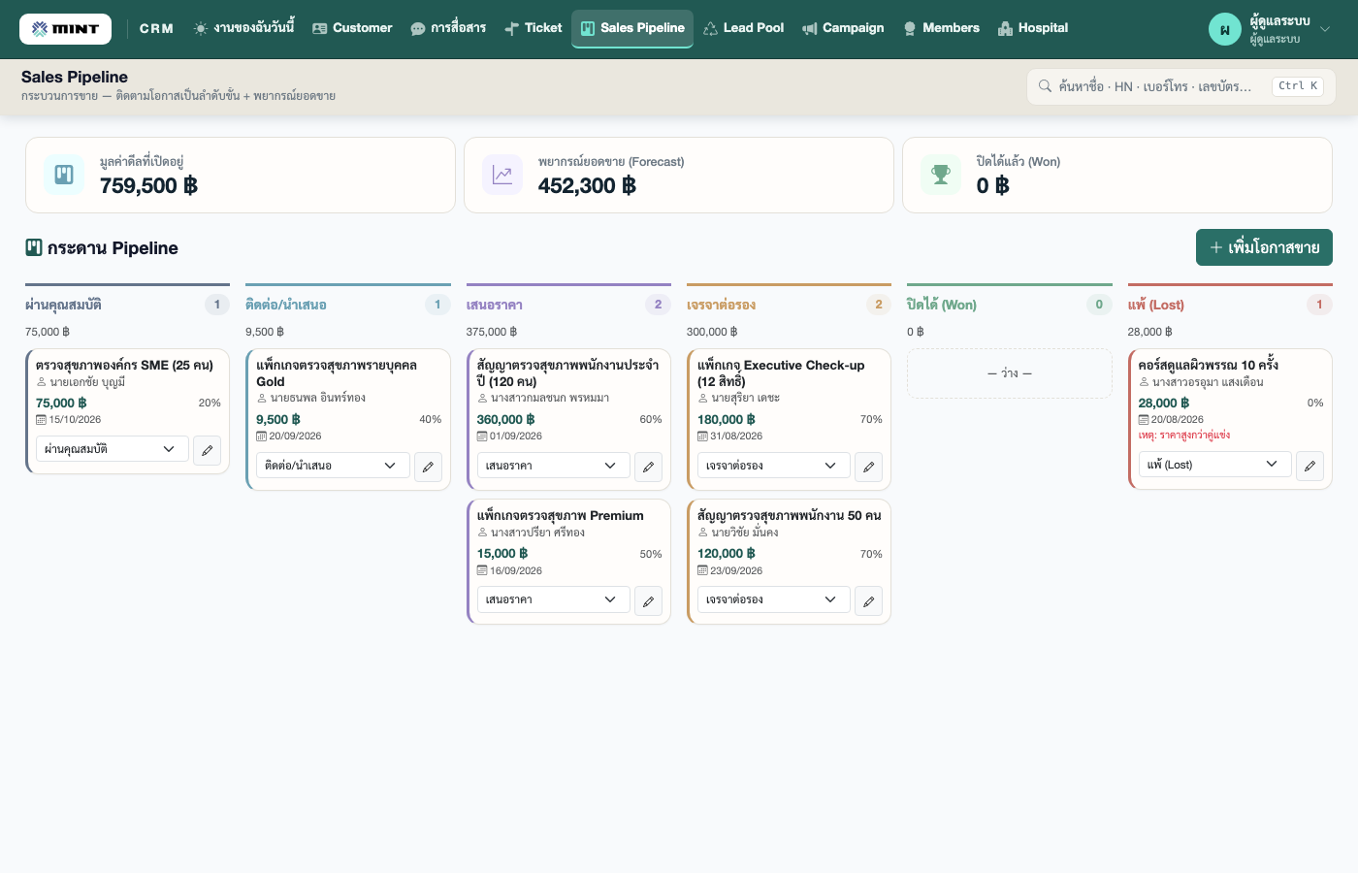This screenshot has height=873, width=1358.
Task: Click the แพ้ (Lost) column count badge
Action: click(x=1319, y=305)
